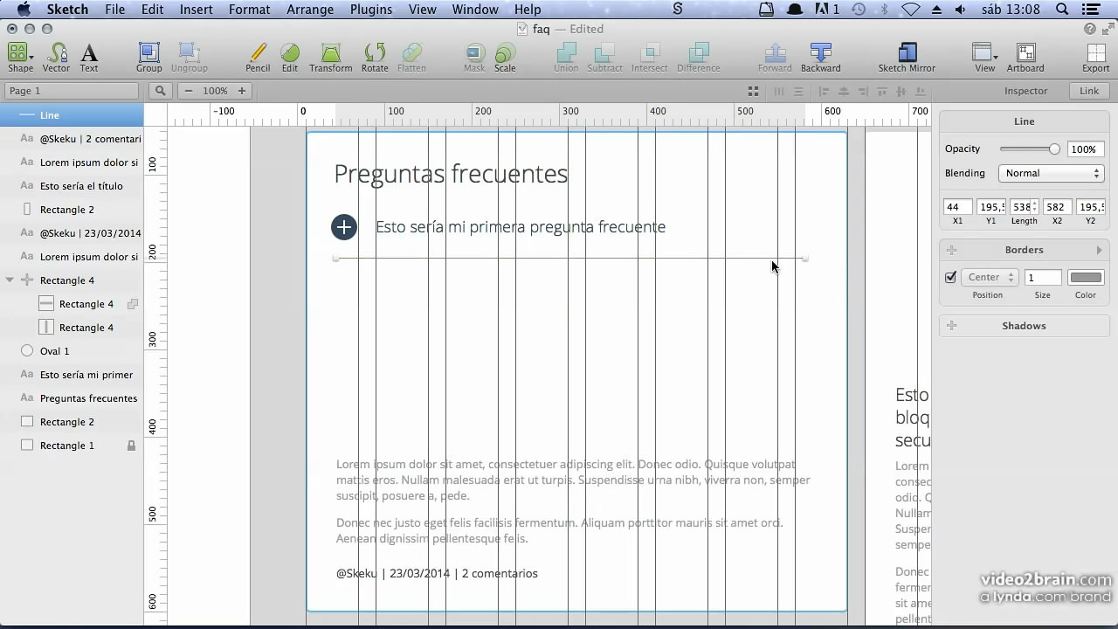Apply Mask from the toolbar

[x=474, y=58]
